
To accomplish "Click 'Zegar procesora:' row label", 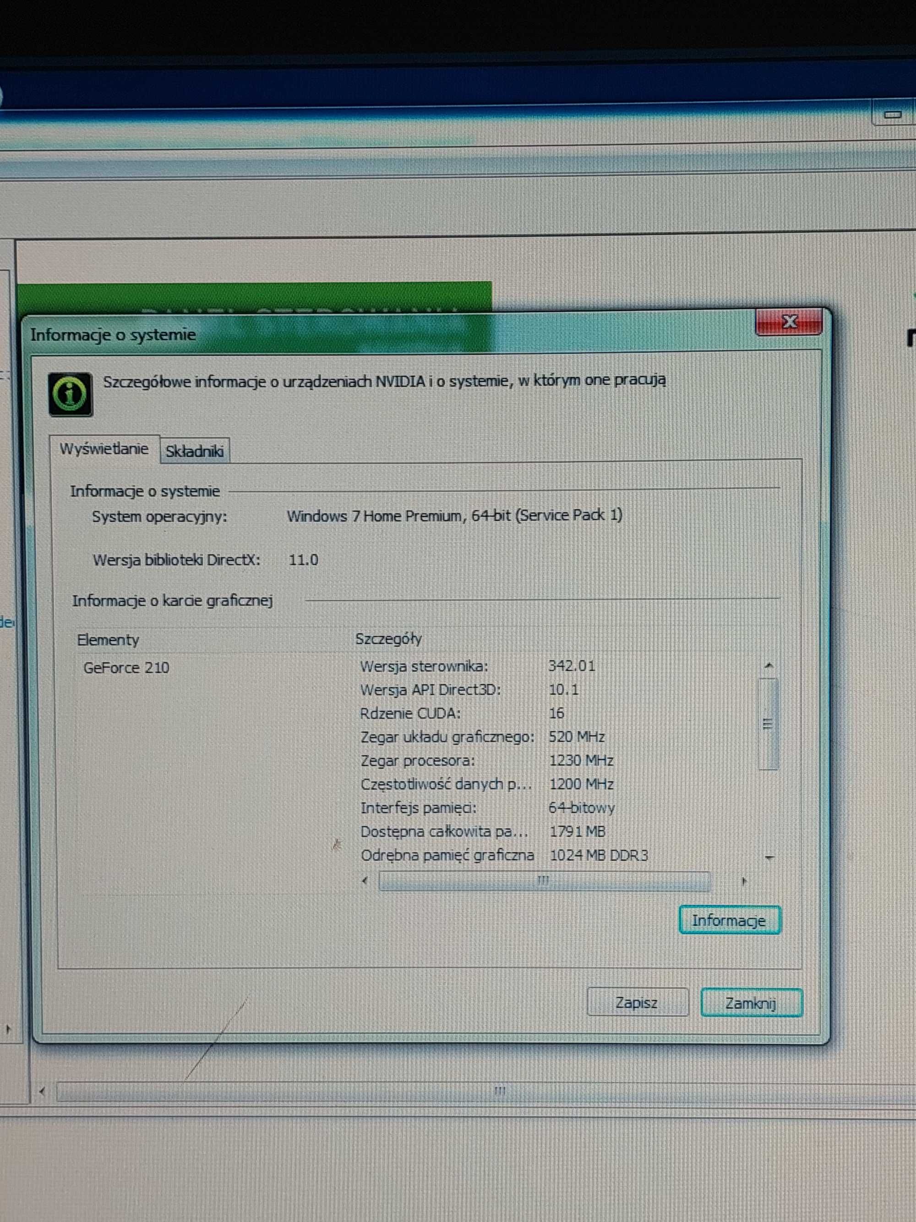I will (417, 761).
